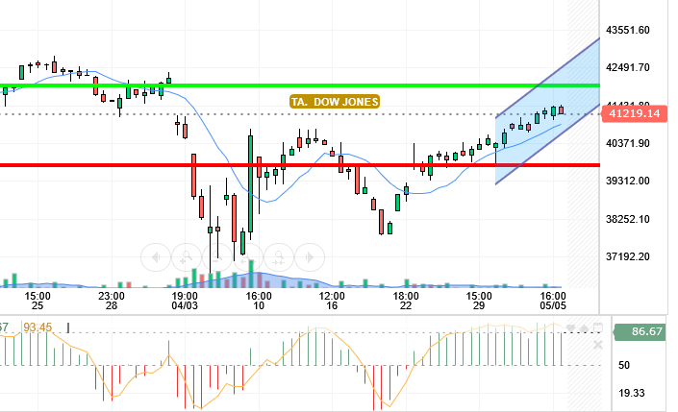Zoom in using the magnifier plus button
The height and width of the screenshot is (412, 678).
pyautogui.click(x=187, y=257)
